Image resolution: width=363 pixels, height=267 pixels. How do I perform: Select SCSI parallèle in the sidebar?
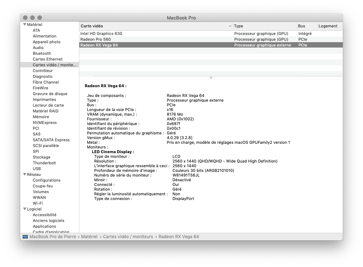46,146
